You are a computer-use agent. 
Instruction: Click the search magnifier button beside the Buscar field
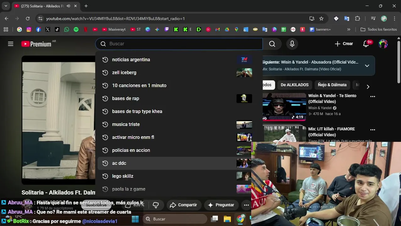tap(272, 44)
